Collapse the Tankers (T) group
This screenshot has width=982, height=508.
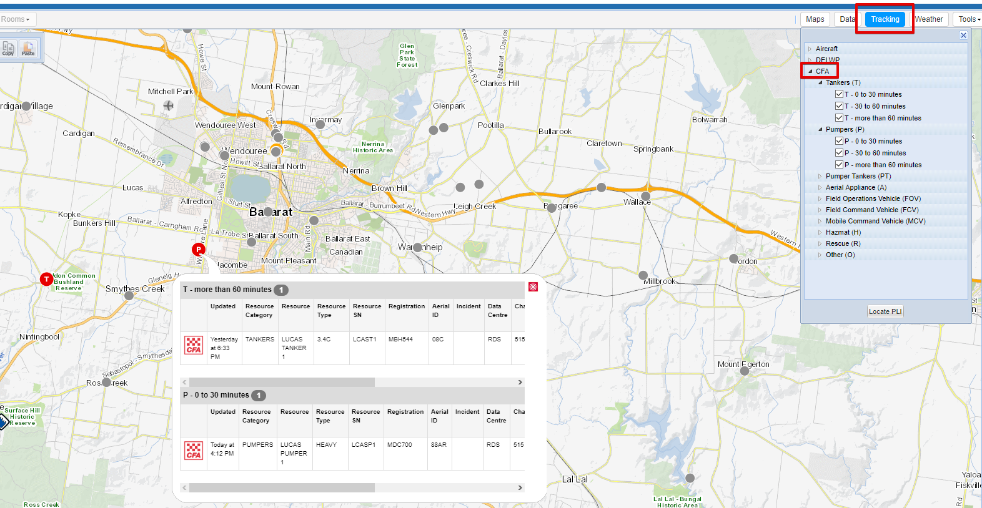(x=820, y=82)
